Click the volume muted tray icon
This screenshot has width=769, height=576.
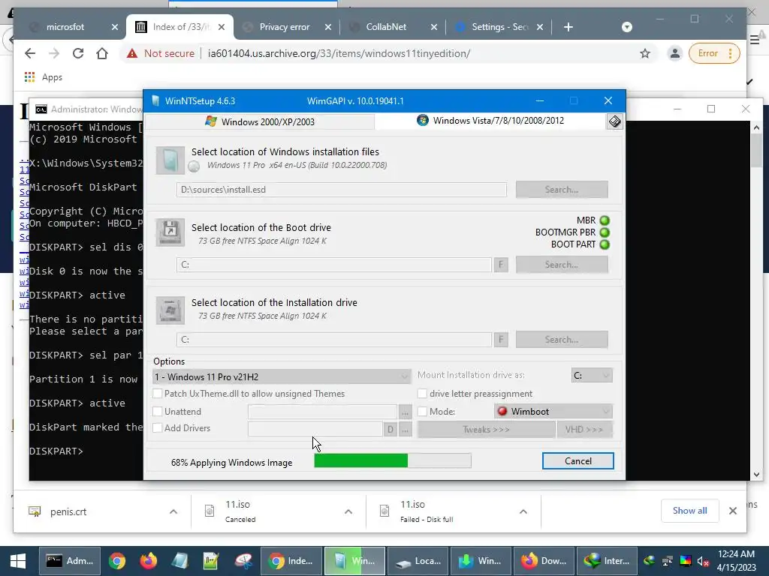coord(703,561)
